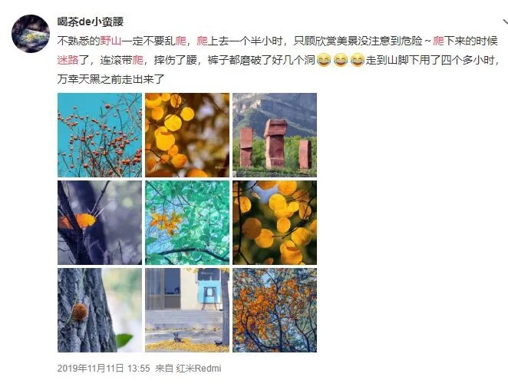Click the first highlighted 爬 keyword

click(x=181, y=41)
